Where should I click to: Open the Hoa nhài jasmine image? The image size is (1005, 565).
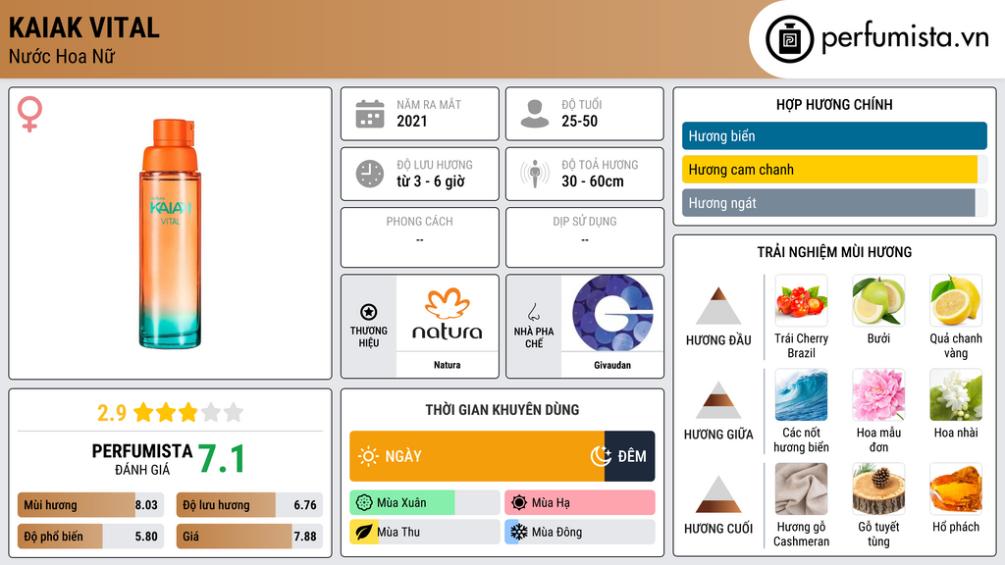[956, 395]
